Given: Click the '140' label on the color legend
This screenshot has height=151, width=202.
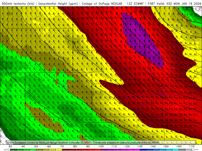Looking at the screenshot, I should coord(153,146).
